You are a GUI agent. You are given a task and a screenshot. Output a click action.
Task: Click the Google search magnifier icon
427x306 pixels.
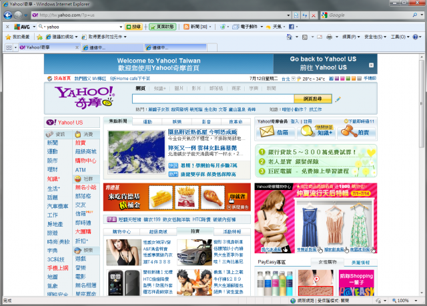tap(414, 15)
